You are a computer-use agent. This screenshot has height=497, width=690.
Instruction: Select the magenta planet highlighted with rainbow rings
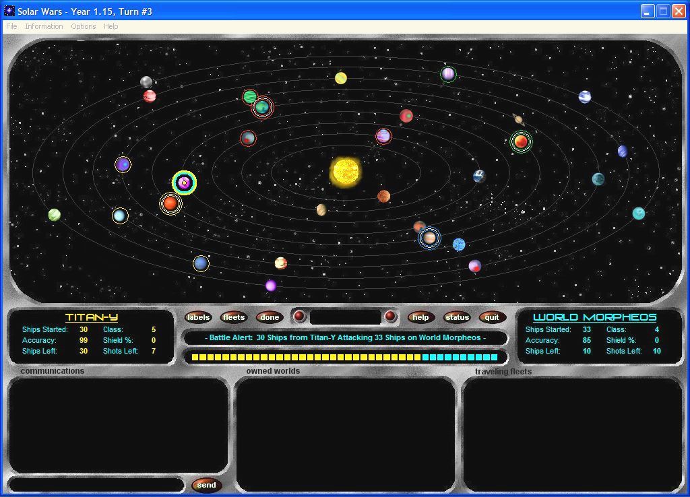click(184, 182)
